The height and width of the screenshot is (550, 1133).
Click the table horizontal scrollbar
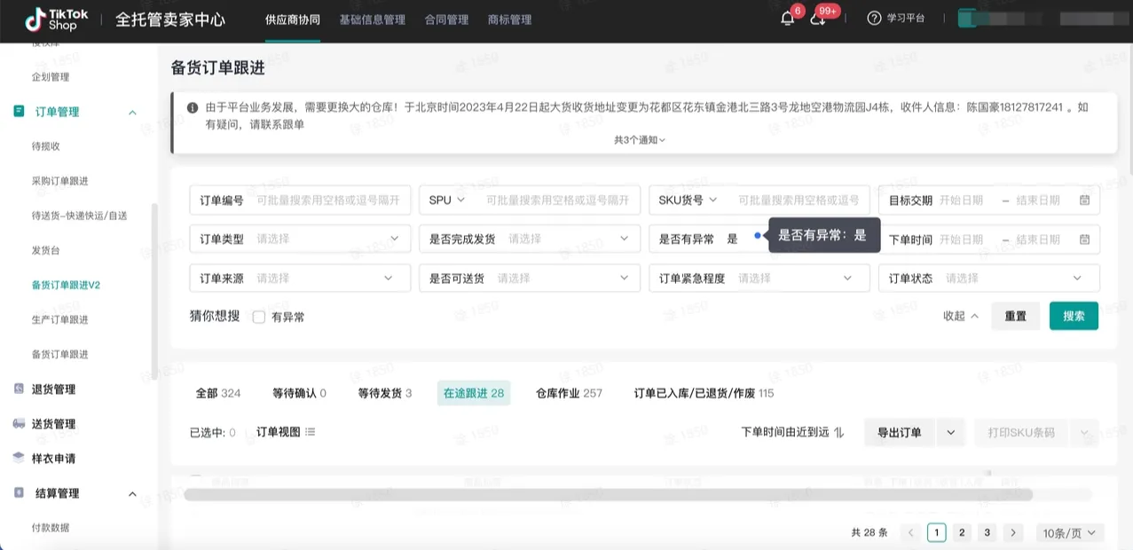tap(608, 494)
